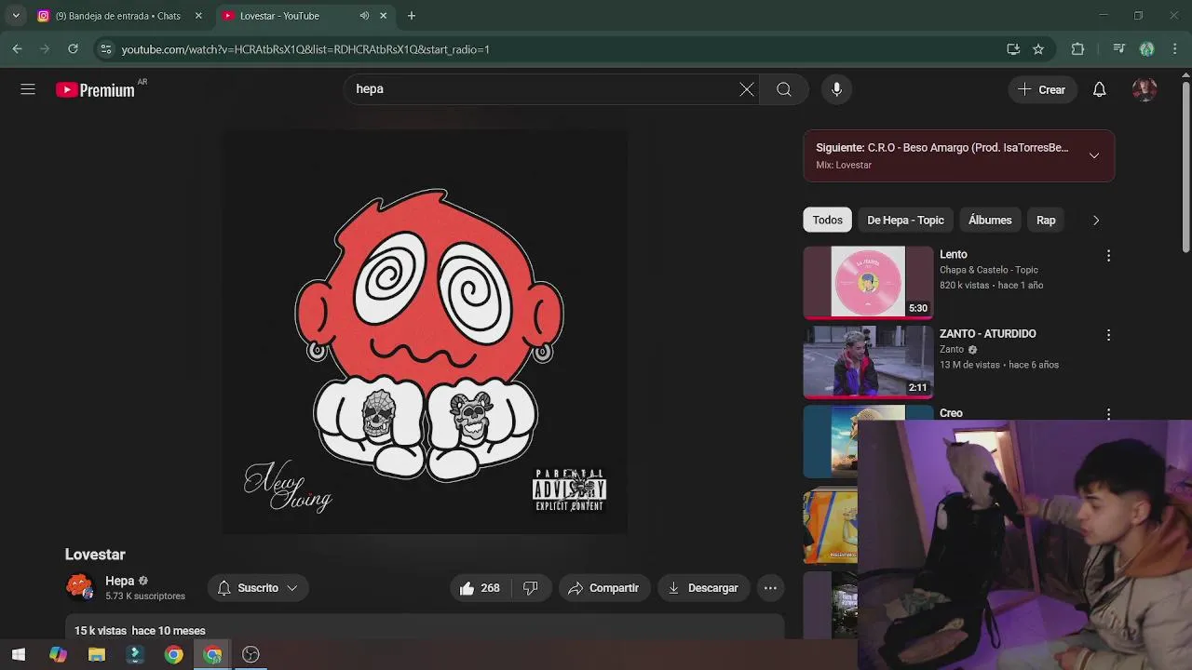This screenshot has width=1192, height=670.
Task: Click the Lovestar album art video player
Action: click(425, 331)
